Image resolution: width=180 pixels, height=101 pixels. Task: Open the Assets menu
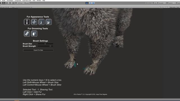tap(4, 1)
